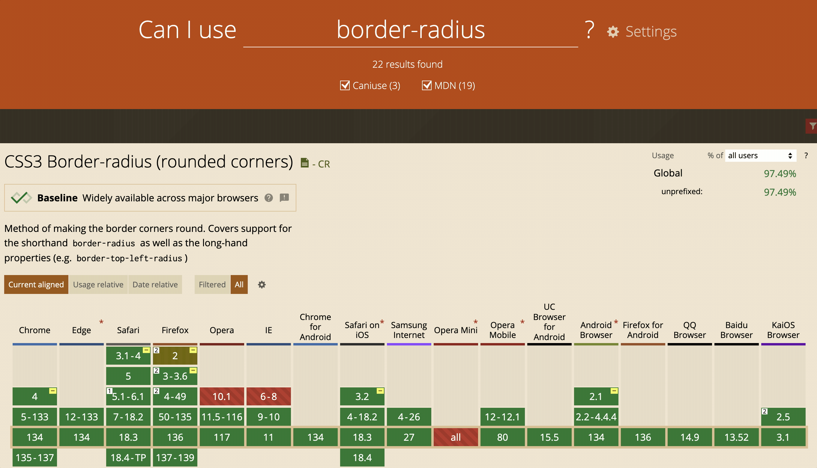Click the filter funnel icon at right edge
817x468 pixels.
coord(813,126)
